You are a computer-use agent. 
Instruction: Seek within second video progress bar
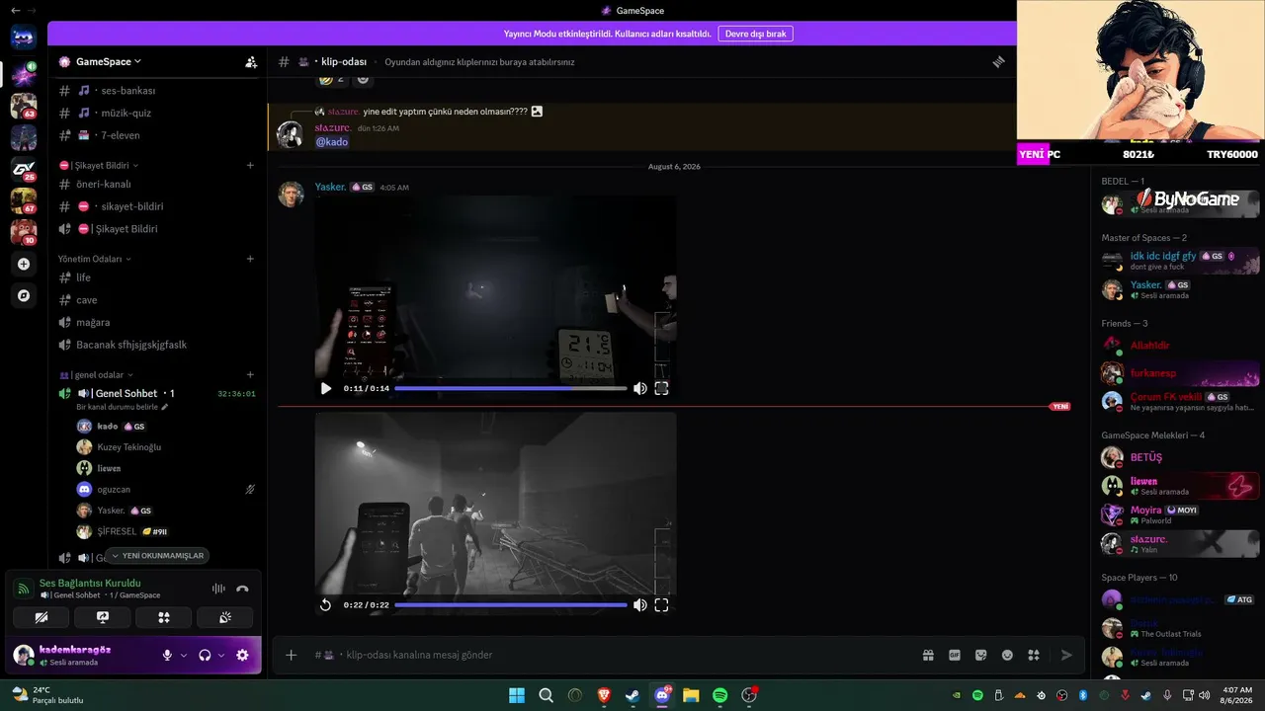click(x=511, y=604)
